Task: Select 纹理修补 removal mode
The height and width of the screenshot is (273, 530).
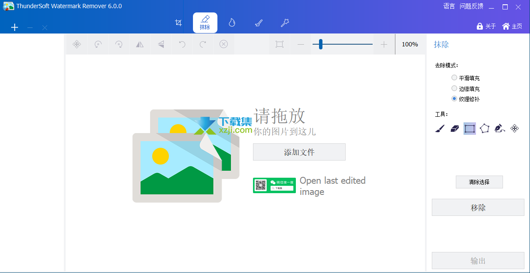Action: (x=466, y=99)
